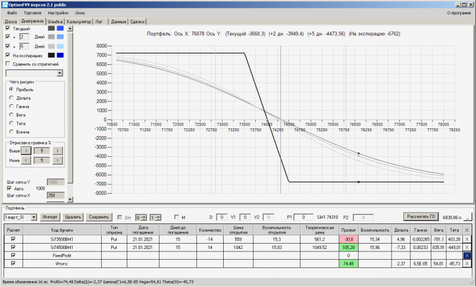Select the Гамма radio button
This screenshot has height=287, width=476.
point(11,106)
